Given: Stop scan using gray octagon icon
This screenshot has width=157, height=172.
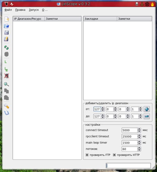Looking at the screenshot, I should (x=7, y=54).
